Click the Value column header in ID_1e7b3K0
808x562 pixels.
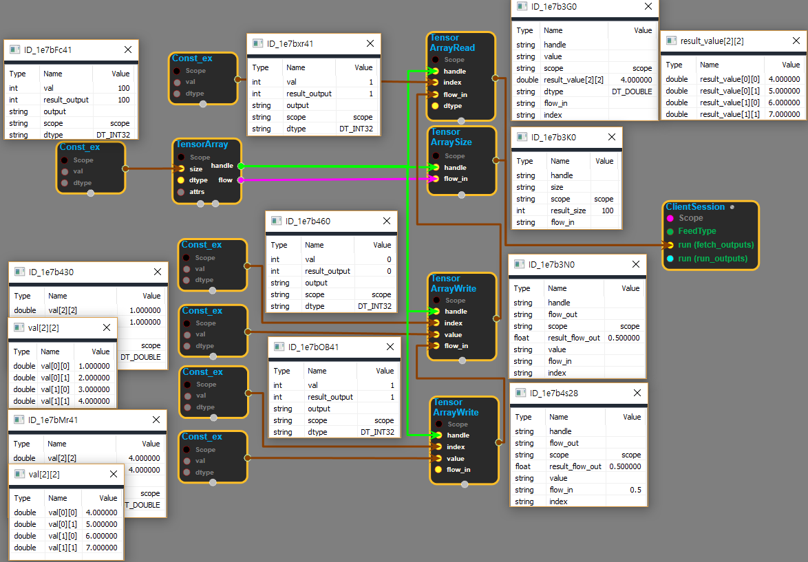(x=604, y=161)
